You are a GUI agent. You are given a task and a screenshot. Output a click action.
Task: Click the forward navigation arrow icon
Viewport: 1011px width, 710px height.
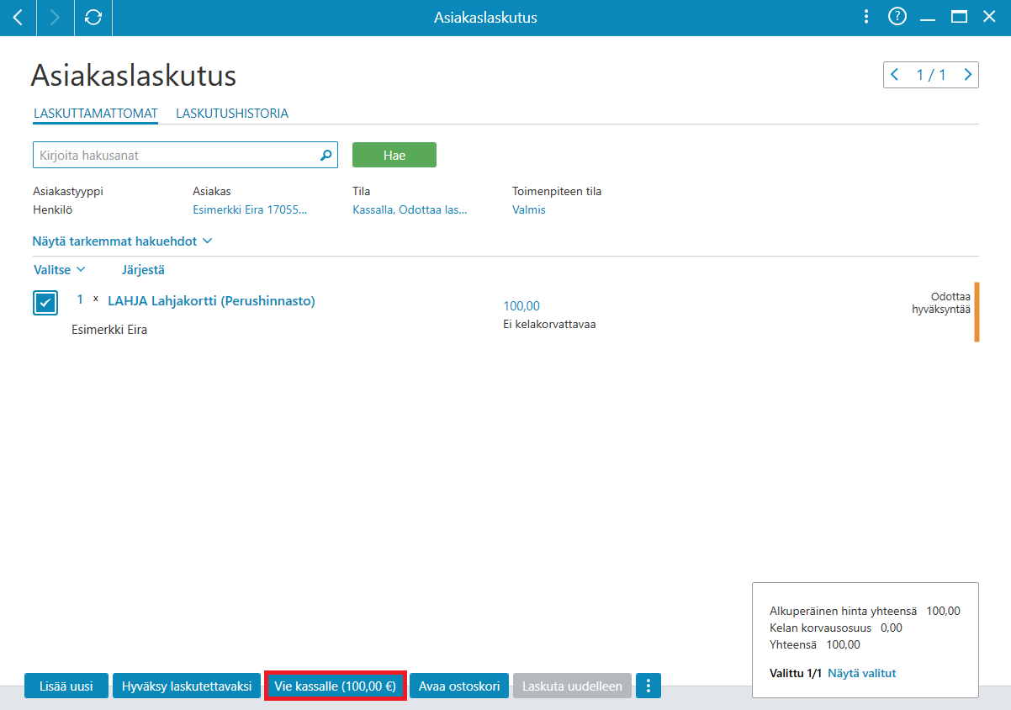(x=56, y=18)
